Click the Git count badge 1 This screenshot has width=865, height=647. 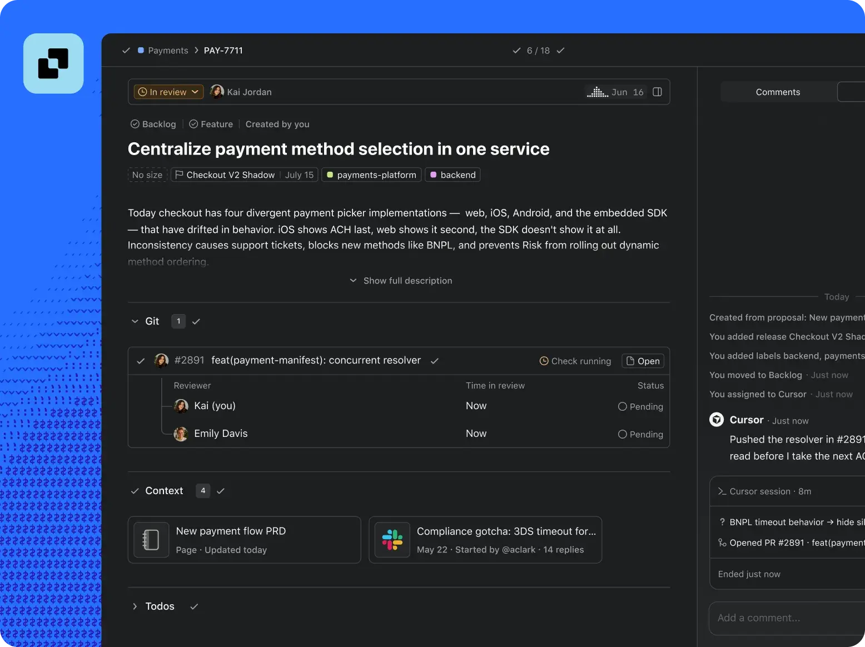tap(178, 321)
